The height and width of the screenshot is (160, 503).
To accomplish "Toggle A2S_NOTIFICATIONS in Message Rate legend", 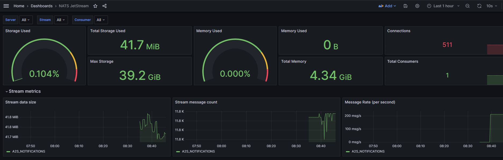I will [x=368, y=151].
